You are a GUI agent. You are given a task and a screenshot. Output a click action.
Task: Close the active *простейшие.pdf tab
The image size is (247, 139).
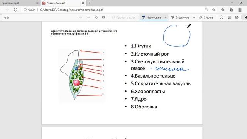pos(83,3)
